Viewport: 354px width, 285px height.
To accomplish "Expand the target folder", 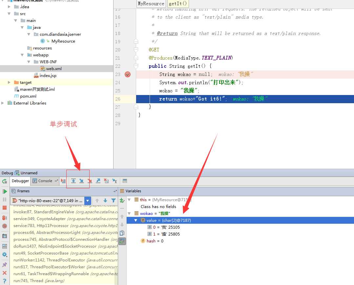I will point(9,83).
